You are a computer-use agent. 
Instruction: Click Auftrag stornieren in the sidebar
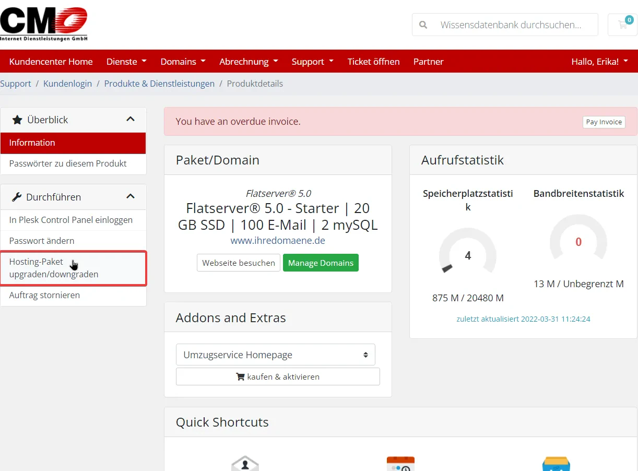coord(73,295)
